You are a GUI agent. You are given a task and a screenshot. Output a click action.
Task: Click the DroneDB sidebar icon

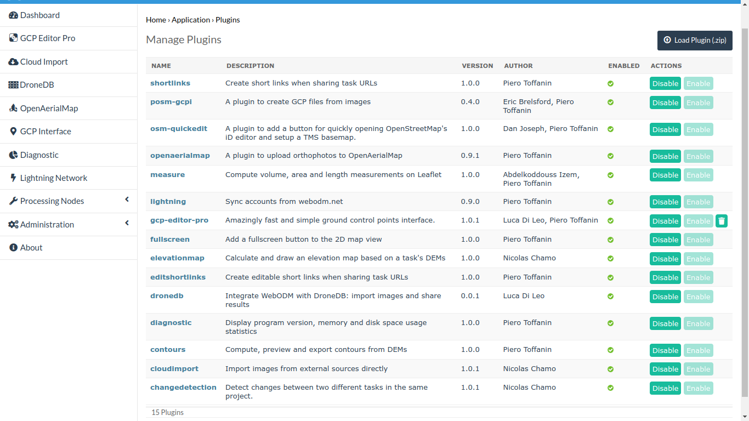click(13, 85)
